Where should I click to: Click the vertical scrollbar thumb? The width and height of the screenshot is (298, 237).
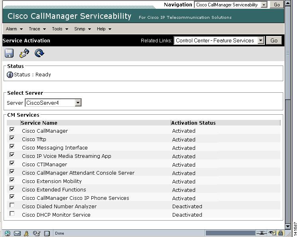[x=288, y=53]
